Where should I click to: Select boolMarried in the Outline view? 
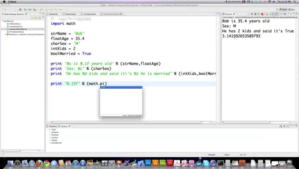pos(56,143)
